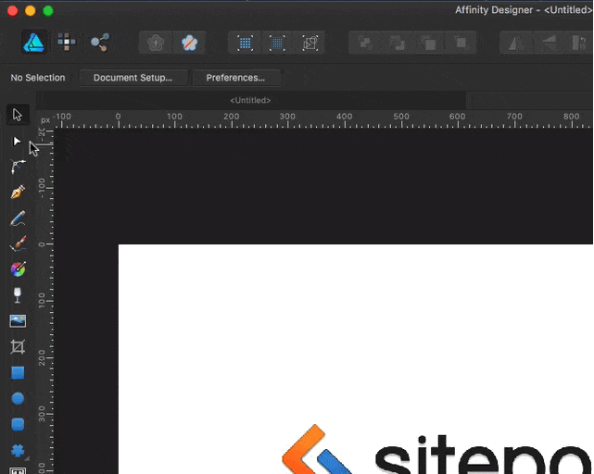Select the Fill (color wheel) tool
This screenshot has height=474, width=594.
[x=18, y=269]
